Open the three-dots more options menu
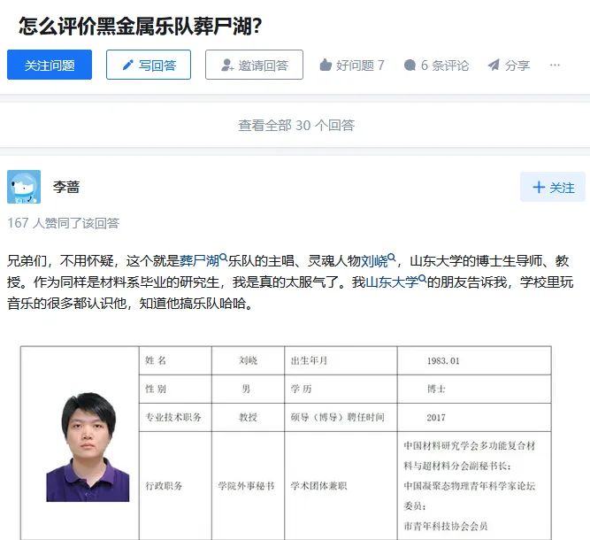590x540 pixels. (555, 66)
